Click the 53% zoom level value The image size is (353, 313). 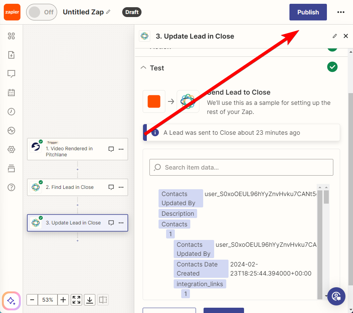[x=48, y=300]
